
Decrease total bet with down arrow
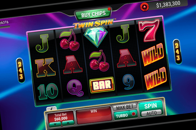click(55, 124)
